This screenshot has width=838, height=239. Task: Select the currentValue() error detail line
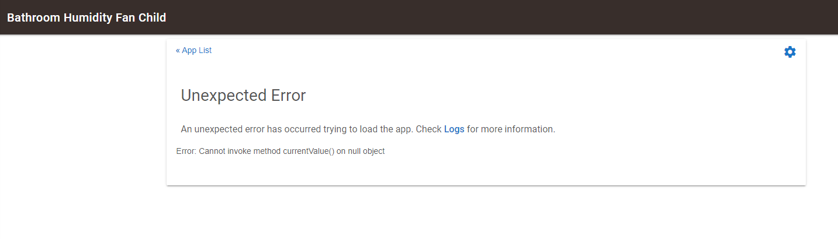pyautogui.click(x=280, y=151)
